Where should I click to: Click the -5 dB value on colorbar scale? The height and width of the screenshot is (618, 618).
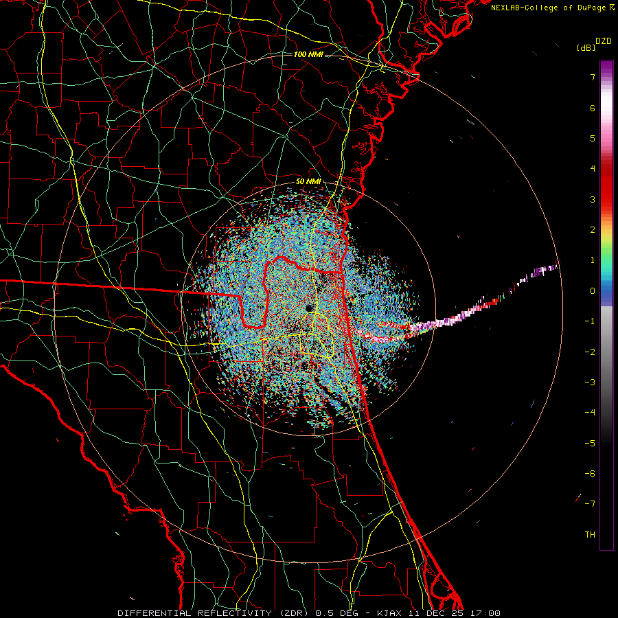pos(590,444)
